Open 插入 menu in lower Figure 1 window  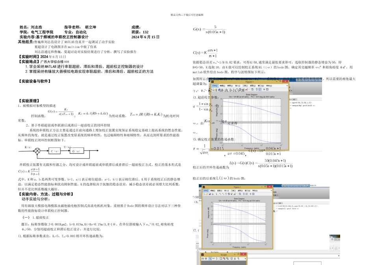(227, 191)
